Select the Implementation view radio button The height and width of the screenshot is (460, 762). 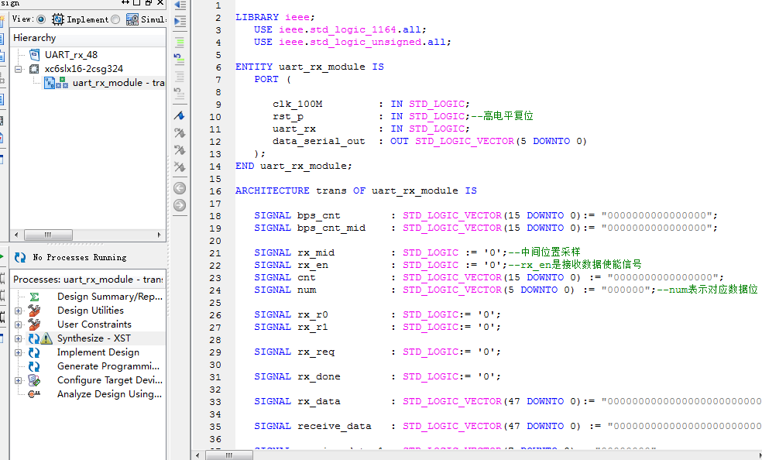click(x=41, y=19)
